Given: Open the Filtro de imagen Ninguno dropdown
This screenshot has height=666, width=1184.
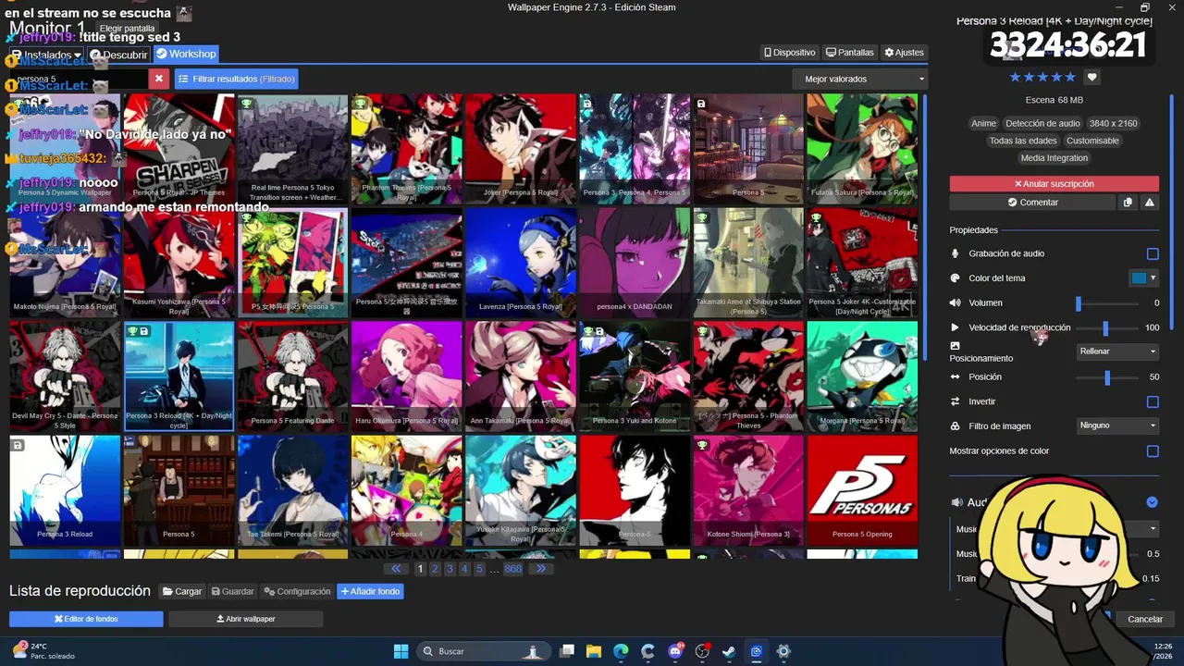Looking at the screenshot, I should tap(1117, 425).
